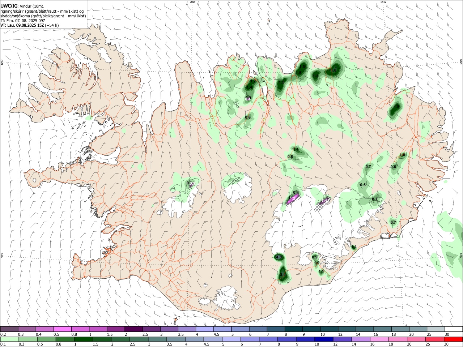Click the bright pink 0.5–0.8 swatch in the upper legend row

click(x=62, y=329)
